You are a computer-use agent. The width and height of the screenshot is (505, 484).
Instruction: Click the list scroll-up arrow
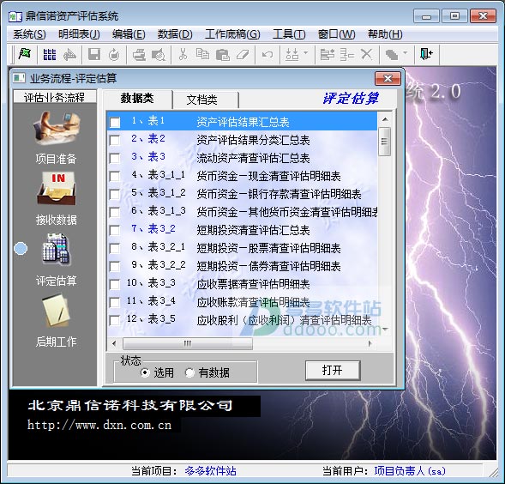[385, 119]
